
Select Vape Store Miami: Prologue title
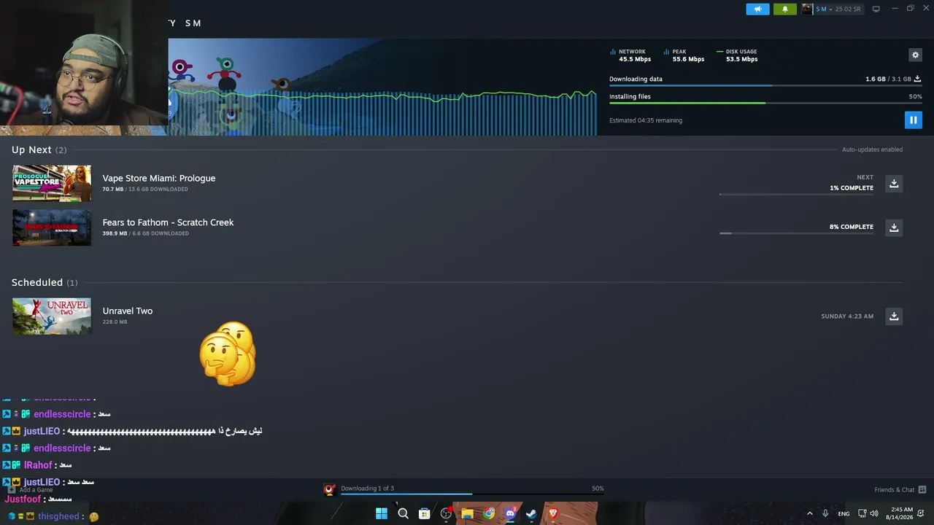coord(159,178)
